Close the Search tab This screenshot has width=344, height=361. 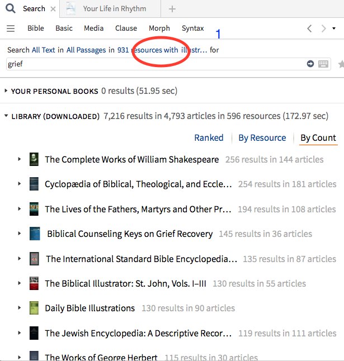[53, 9]
